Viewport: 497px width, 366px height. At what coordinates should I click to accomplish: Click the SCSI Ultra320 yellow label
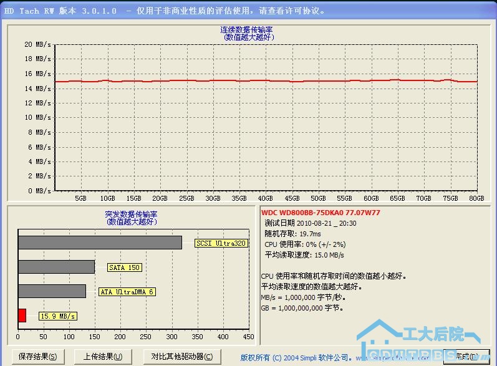point(221,243)
